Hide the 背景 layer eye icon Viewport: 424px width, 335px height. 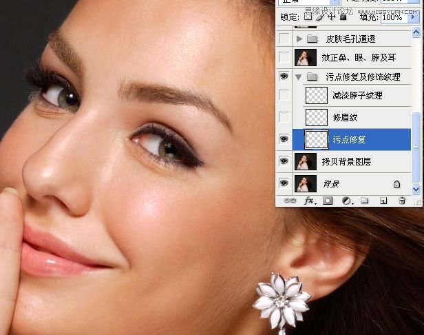[284, 183]
